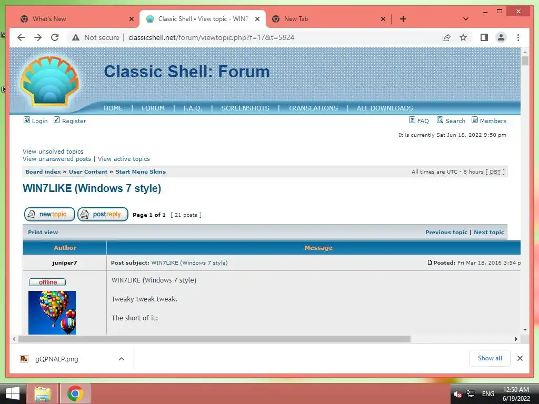This screenshot has width=539, height=404.
Task: Open the HOME navigation link
Action: [x=113, y=108]
